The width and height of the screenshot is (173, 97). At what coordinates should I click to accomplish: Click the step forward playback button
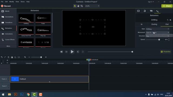66,52
